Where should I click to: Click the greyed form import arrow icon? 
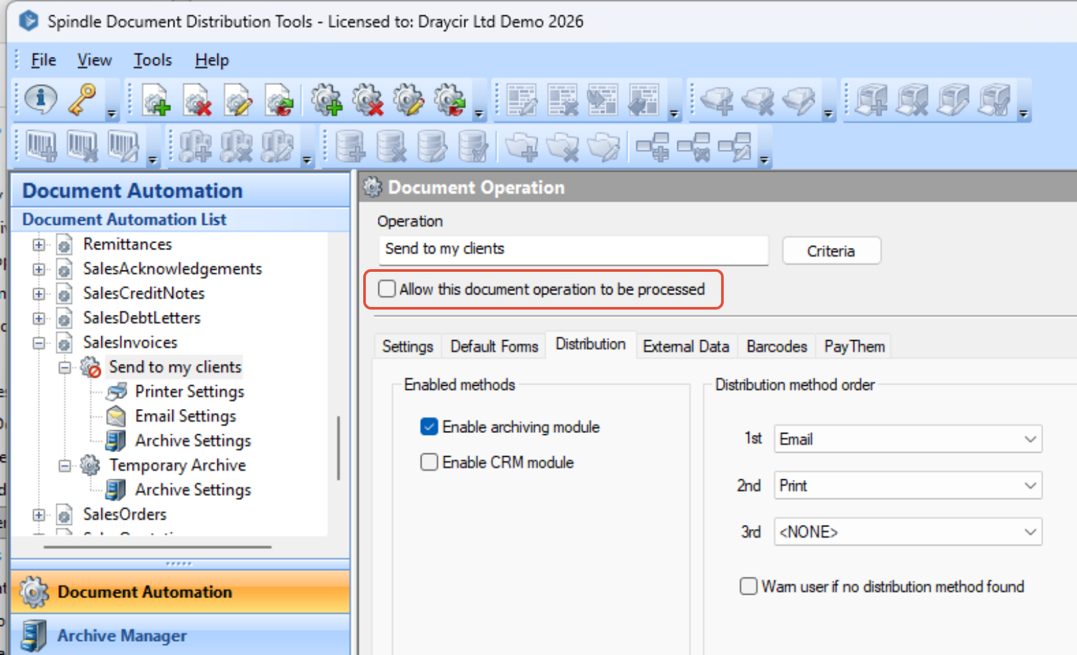pyautogui.click(x=603, y=99)
